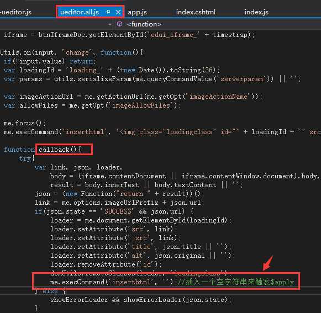The width and height of the screenshot is (321, 313).
Task: Click json.original in alt attribute line
Action: coord(180,255)
